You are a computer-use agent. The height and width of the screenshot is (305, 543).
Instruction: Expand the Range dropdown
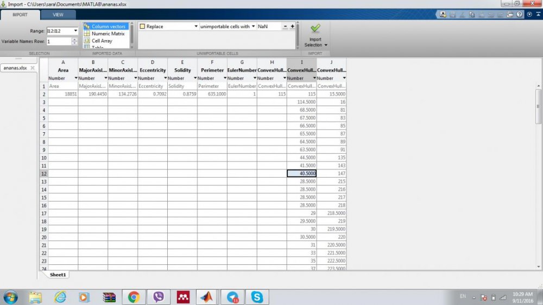pos(75,31)
